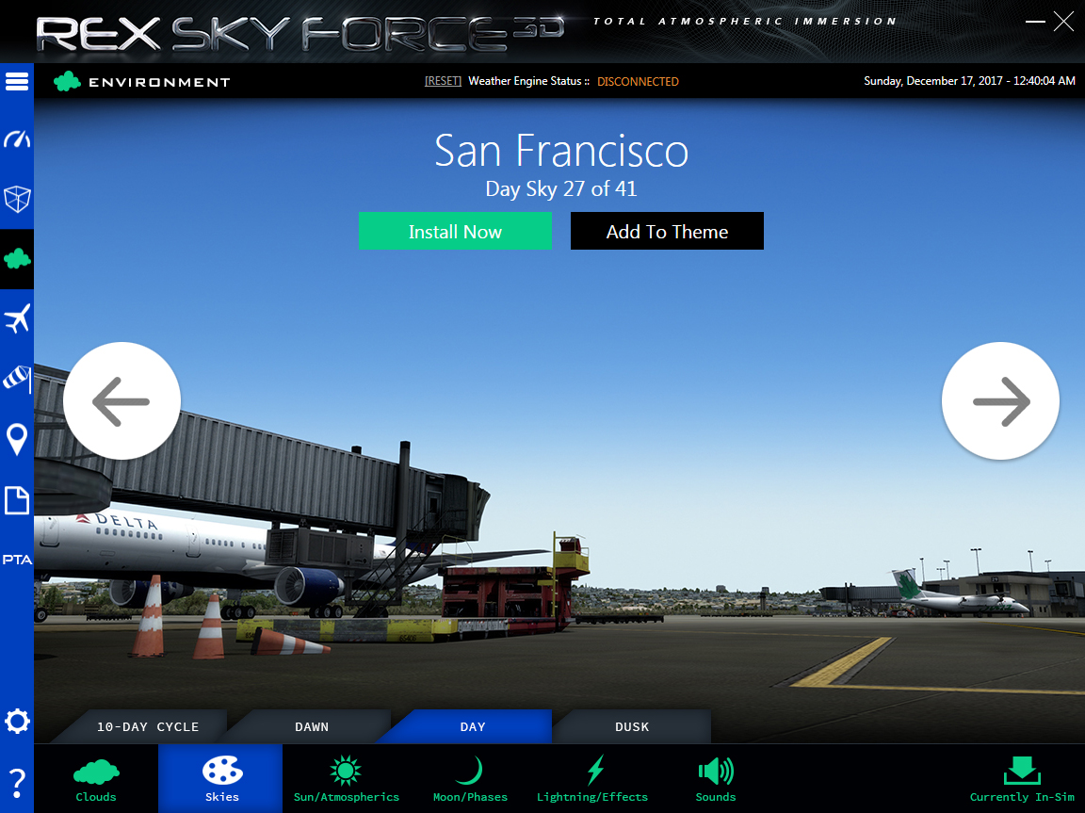
Task: Open Currently In-Sim download icon
Action: 1022,780
